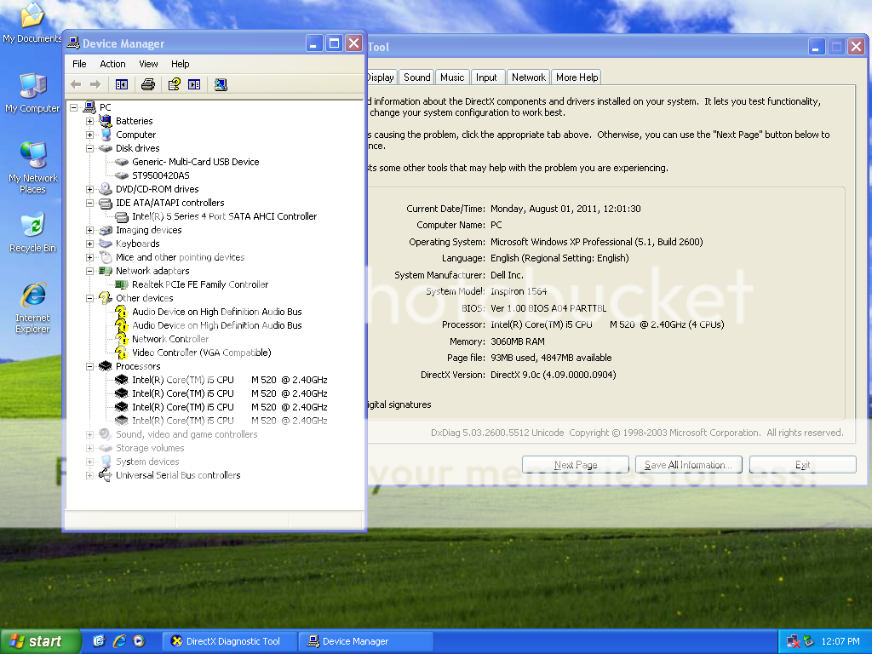Viewport: 872px width, 654px height.
Task: Switch to the Music tab
Action: coord(452,77)
